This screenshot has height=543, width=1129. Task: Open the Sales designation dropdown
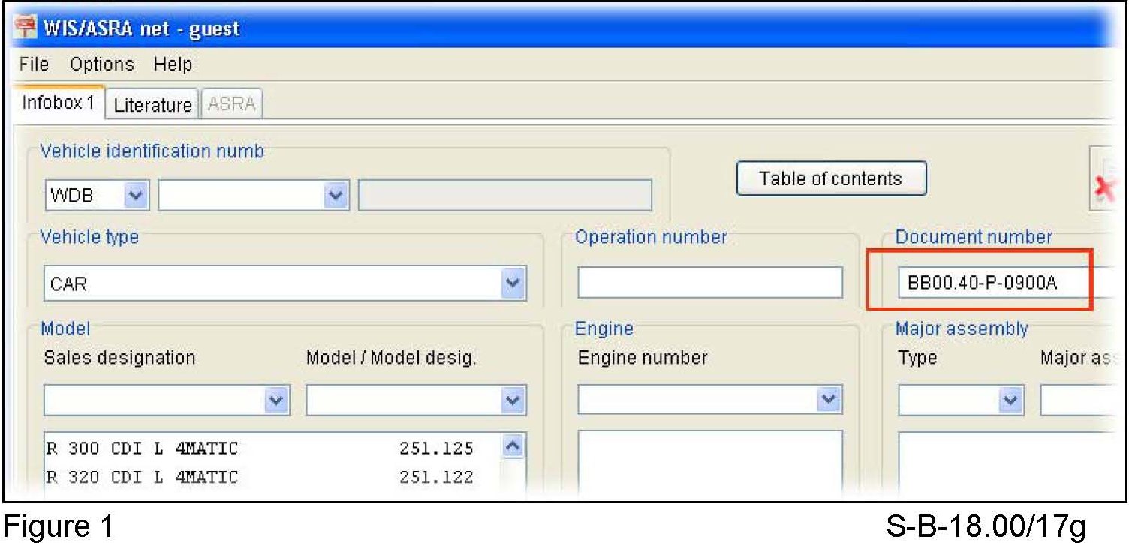click(277, 400)
